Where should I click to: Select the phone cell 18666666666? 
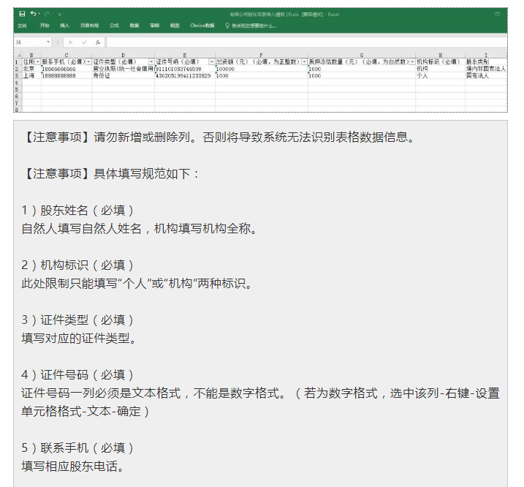click(67, 69)
